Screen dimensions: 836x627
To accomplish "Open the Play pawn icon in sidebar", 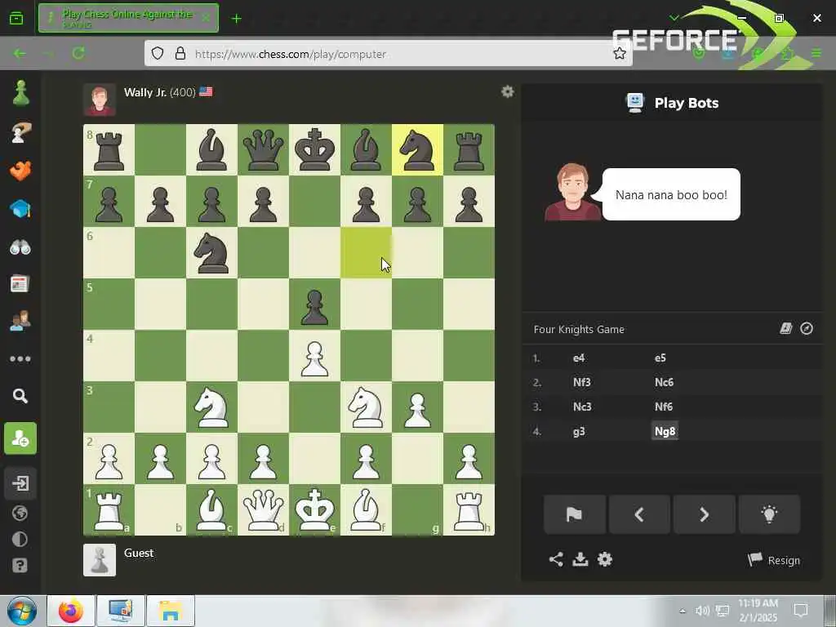I will coord(20,94).
